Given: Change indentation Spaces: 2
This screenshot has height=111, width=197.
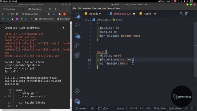Looking at the screenshot, I should [x=122, y=108].
